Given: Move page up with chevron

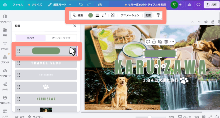Looking at the screenshot, I should click(x=192, y=22).
